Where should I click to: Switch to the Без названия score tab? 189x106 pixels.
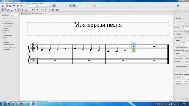tap(24, 14)
